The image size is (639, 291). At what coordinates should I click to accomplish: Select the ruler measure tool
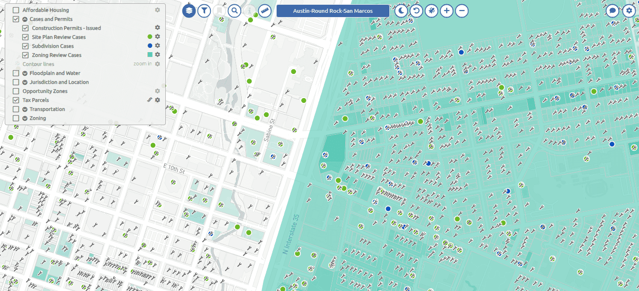pyautogui.click(x=265, y=10)
